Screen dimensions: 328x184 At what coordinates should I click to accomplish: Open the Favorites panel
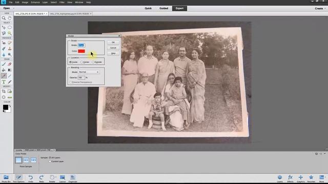click(311, 178)
